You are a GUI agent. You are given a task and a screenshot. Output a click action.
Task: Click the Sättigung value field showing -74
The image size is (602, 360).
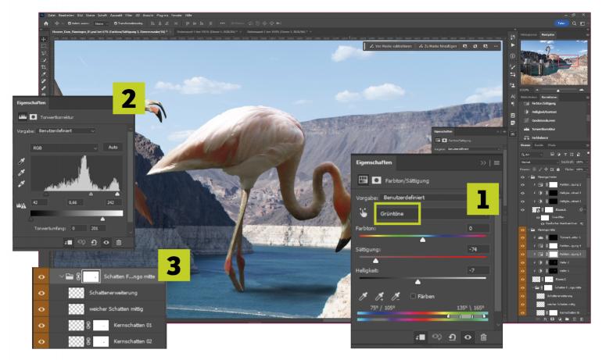pyautogui.click(x=478, y=249)
